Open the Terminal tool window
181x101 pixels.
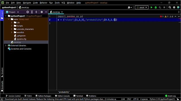(x=78, y=96)
